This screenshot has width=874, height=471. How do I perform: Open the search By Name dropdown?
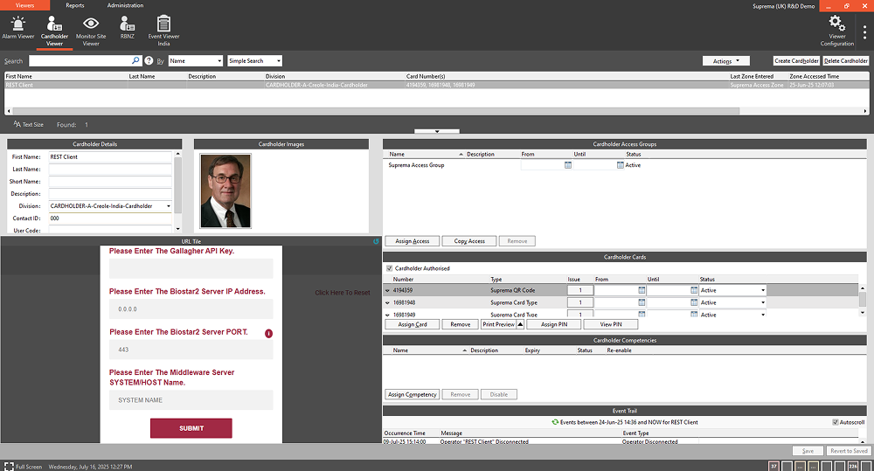(195, 61)
